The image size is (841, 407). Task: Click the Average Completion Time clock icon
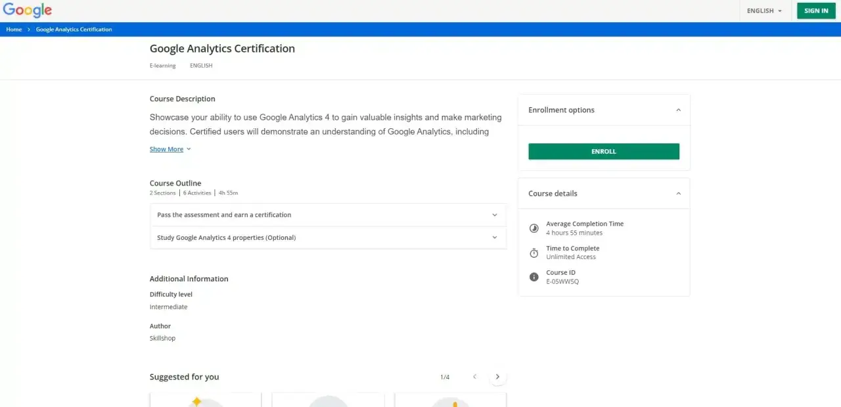click(534, 228)
